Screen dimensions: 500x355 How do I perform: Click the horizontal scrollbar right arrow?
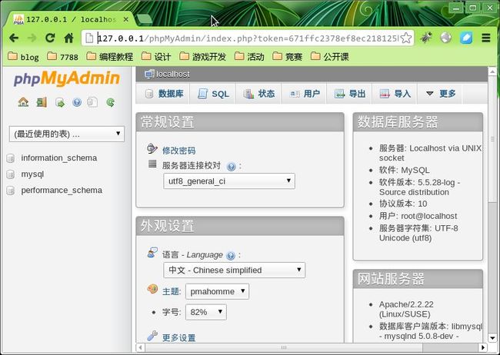tap(483, 347)
